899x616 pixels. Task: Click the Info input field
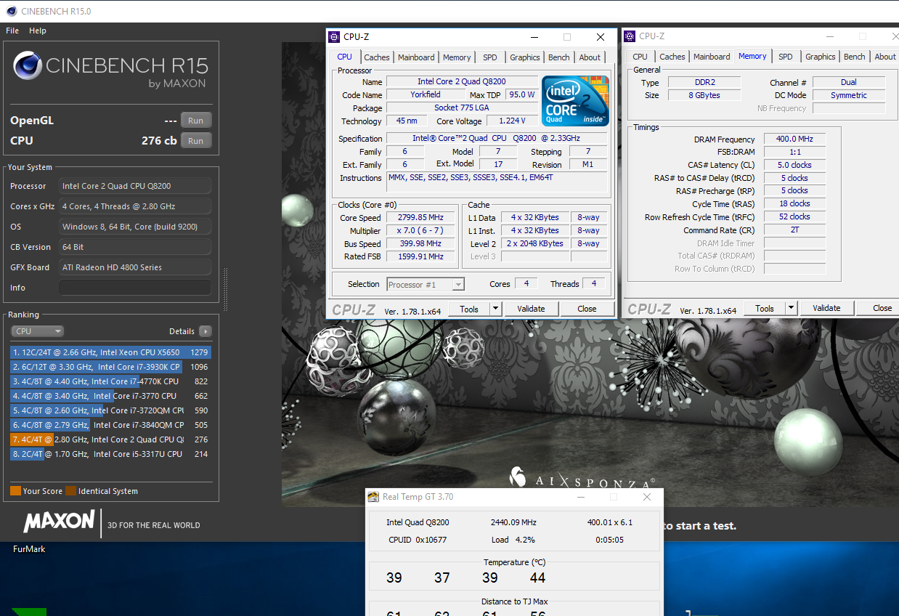pos(135,288)
